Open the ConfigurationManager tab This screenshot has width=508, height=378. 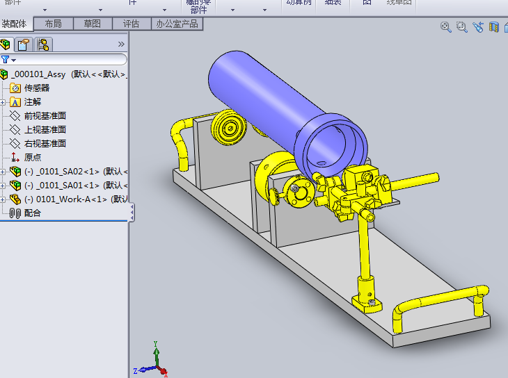43,45
